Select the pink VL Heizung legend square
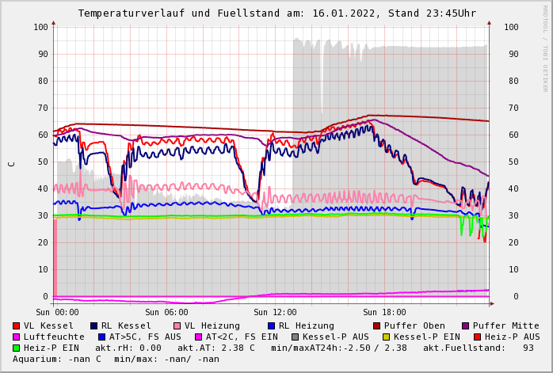Image resolution: width=553 pixels, height=373 pixels. tap(177, 326)
